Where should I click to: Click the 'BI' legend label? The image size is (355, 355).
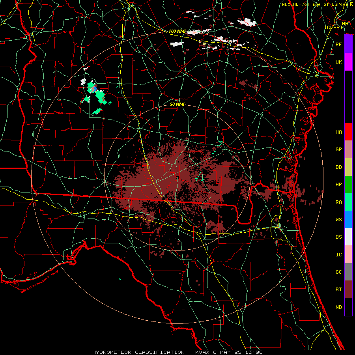pyautogui.click(x=339, y=290)
